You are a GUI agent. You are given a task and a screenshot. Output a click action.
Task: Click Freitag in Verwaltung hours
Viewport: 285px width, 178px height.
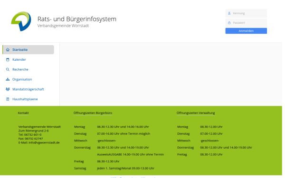click(x=182, y=155)
